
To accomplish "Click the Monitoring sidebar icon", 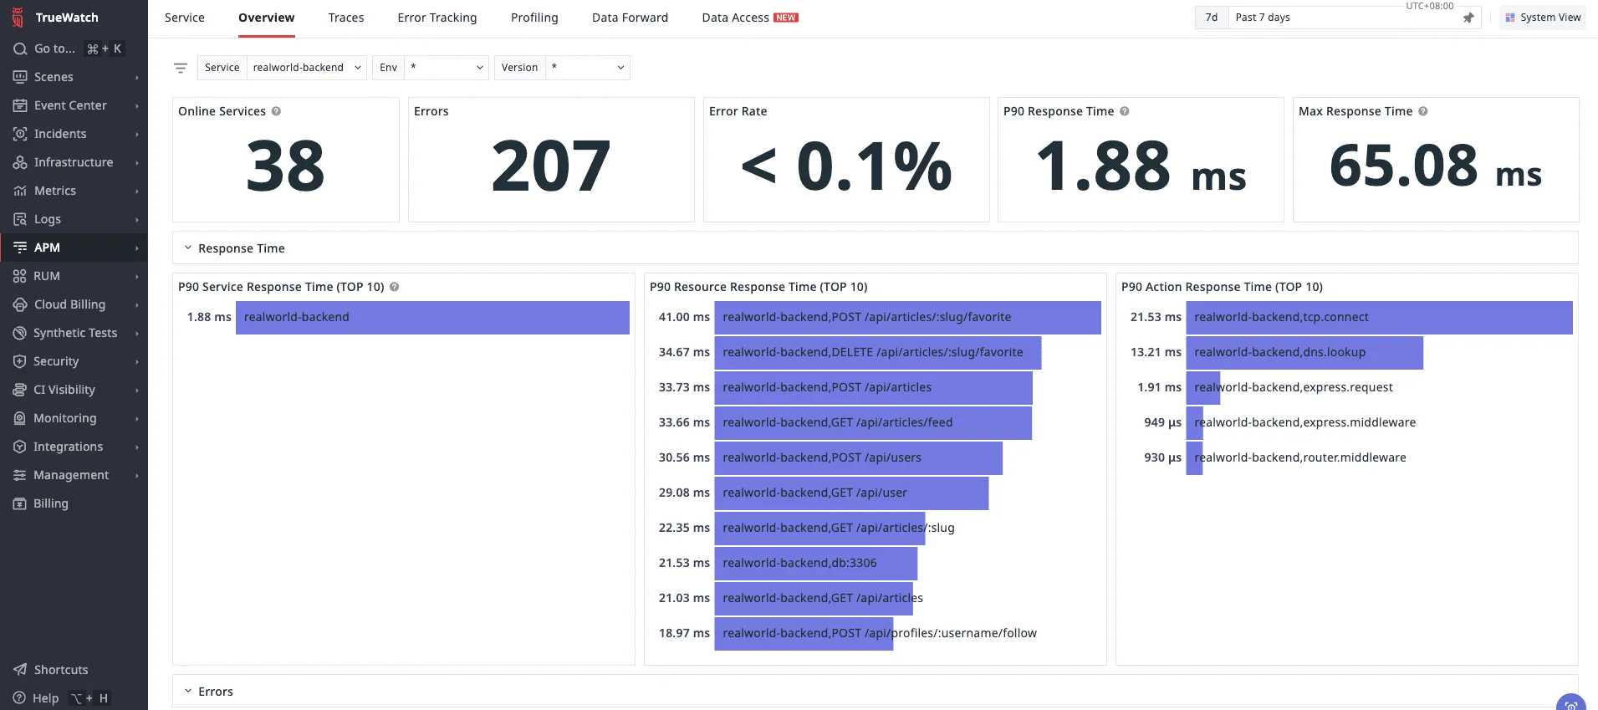I will point(20,418).
